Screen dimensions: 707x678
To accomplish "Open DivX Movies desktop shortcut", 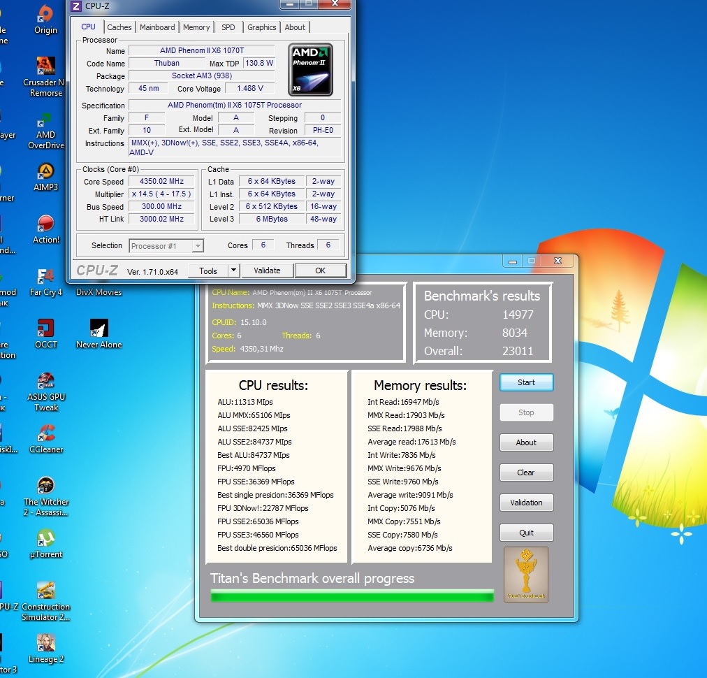I will tap(99, 292).
